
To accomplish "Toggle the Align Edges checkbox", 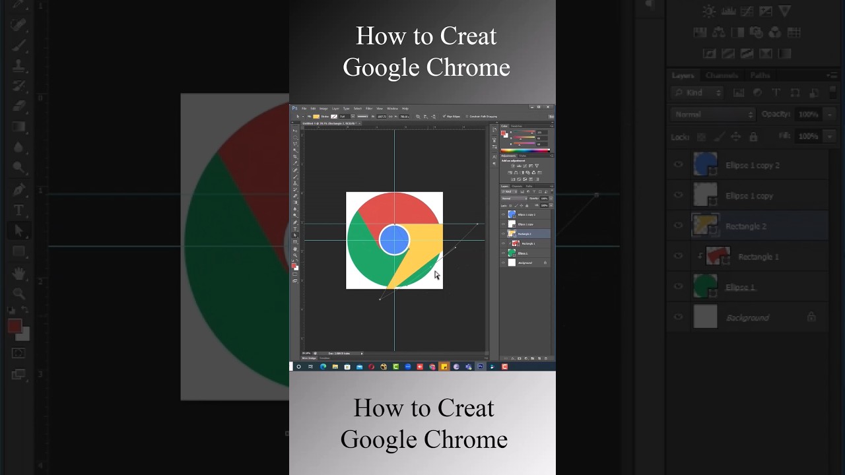I will click(444, 116).
